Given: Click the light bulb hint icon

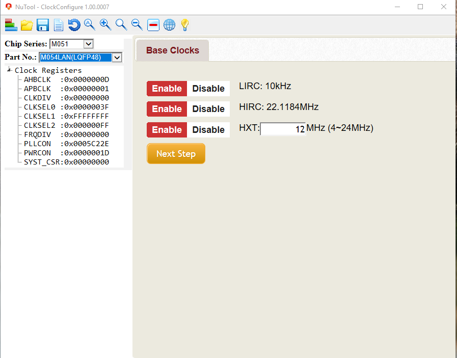Looking at the screenshot, I should point(184,24).
